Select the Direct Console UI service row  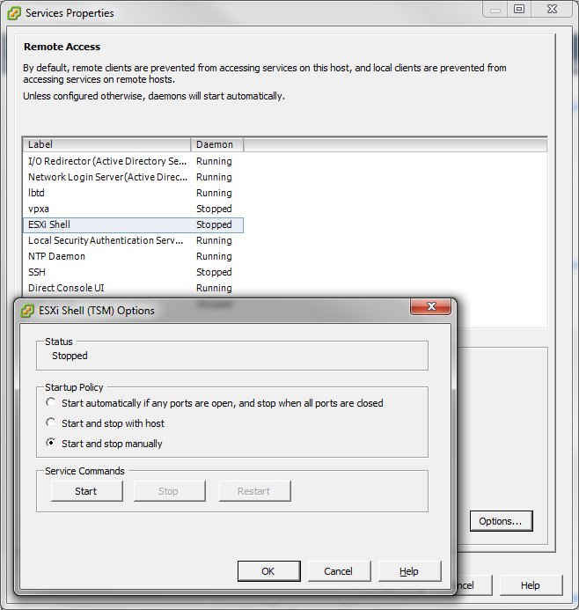pos(134,288)
